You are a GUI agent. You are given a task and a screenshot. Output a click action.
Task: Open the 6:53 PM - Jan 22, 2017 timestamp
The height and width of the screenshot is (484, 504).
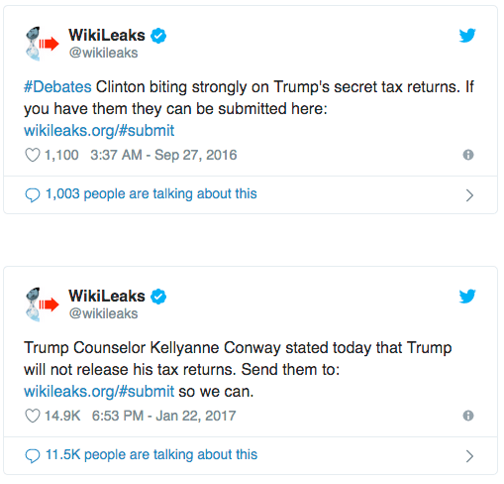(163, 416)
